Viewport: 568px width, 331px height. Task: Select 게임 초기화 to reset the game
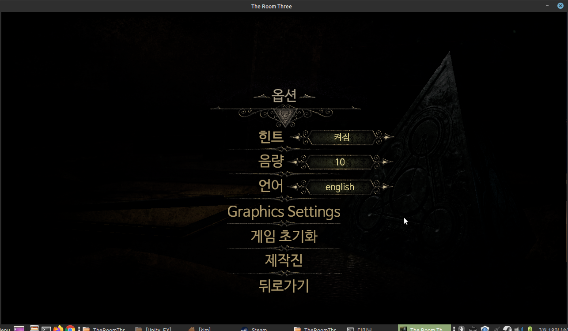pos(284,237)
